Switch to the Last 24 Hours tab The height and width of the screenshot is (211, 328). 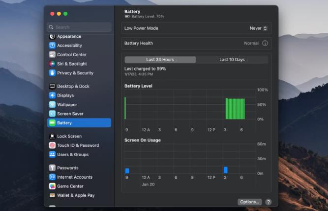tap(160, 60)
